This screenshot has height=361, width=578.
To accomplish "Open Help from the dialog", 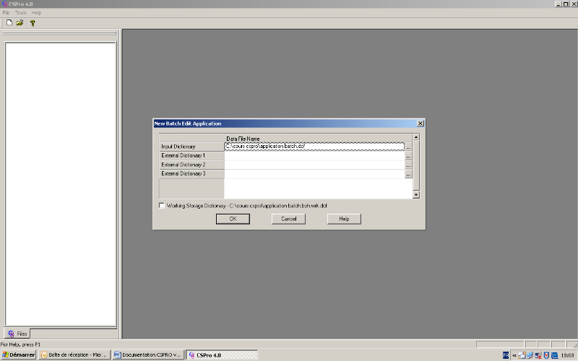I will pos(344,219).
